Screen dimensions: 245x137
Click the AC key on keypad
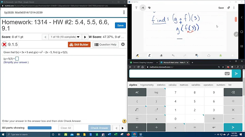coord(137,92)
